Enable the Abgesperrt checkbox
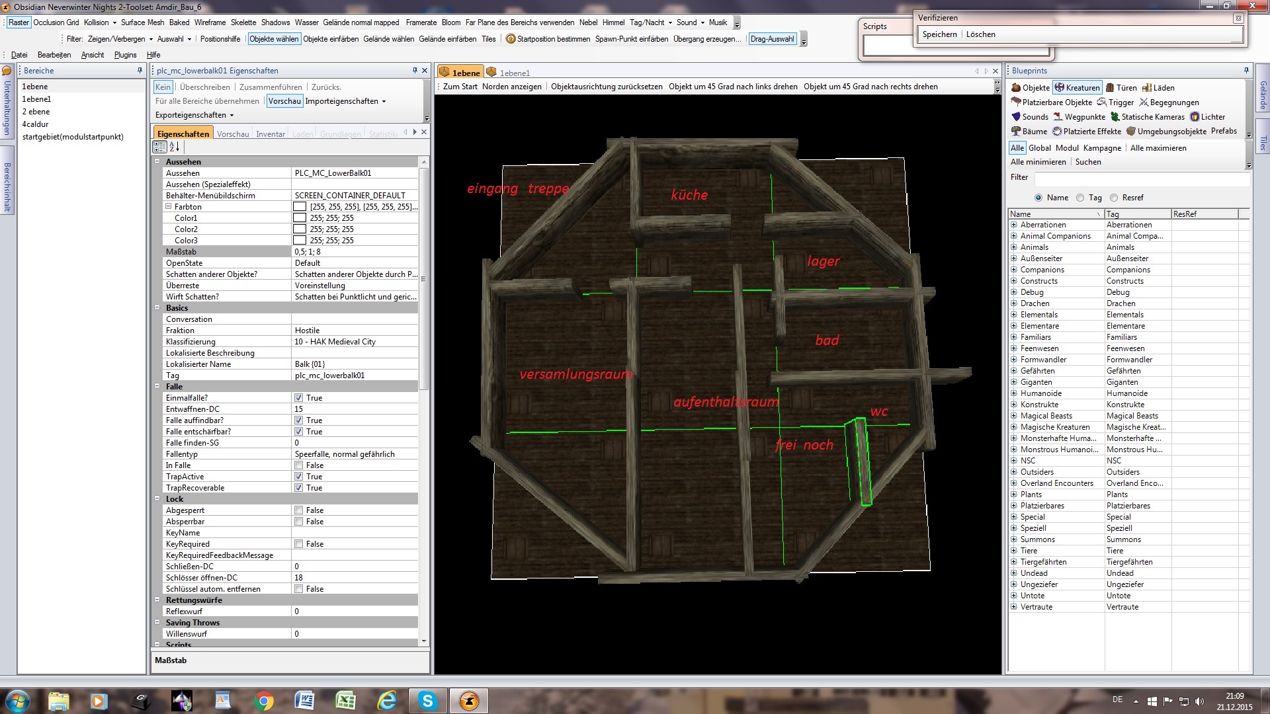1270x714 pixels. (x=299, y=510)
